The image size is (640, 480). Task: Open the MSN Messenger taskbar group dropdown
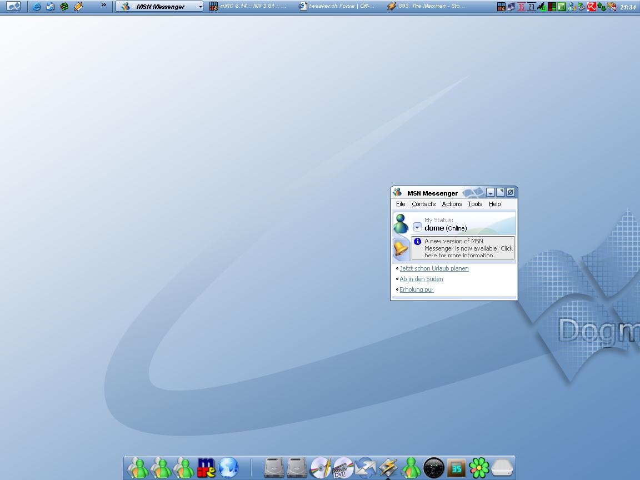[x=201, y=7]
